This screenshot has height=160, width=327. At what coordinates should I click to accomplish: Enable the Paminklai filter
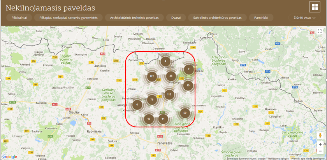pyautogui.click(x=261, y=17)
